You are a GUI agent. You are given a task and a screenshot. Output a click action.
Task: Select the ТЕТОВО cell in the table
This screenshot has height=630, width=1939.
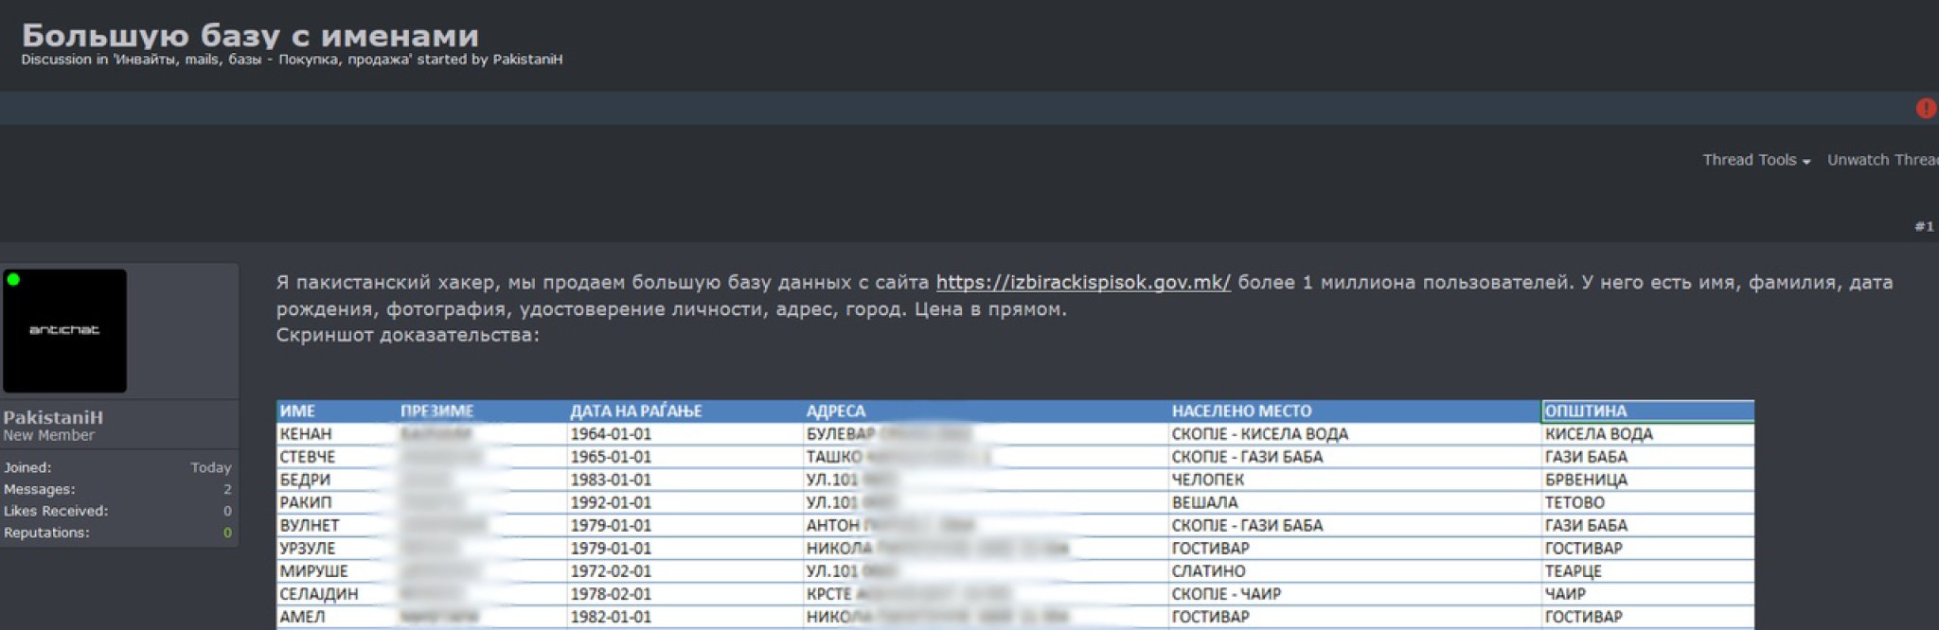click(x=1574, y=502)
